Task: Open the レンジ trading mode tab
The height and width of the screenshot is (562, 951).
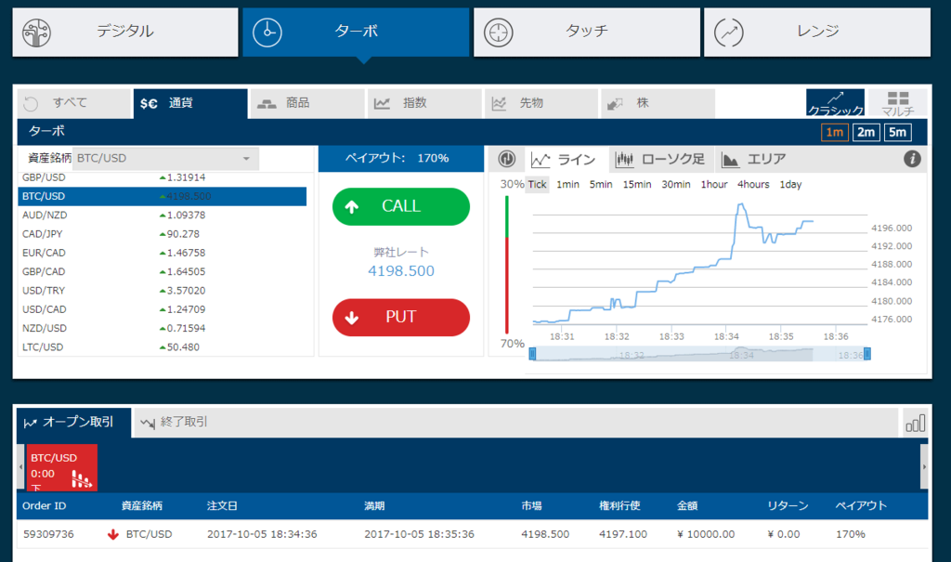Action: tap(817, 33)
